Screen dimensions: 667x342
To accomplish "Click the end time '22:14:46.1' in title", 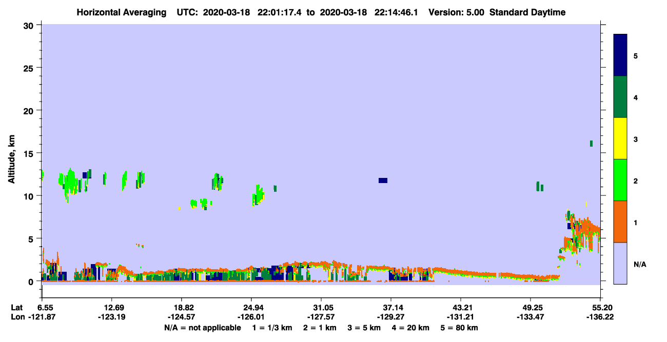I will pos(396,12).
